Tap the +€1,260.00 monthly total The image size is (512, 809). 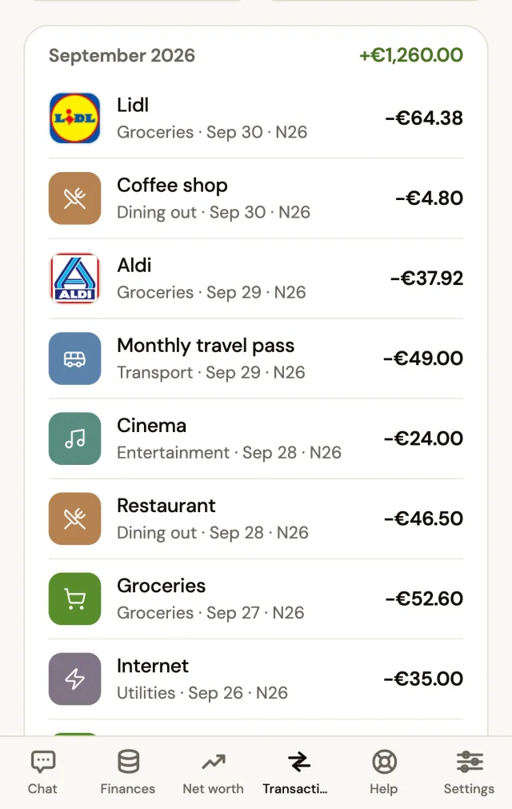tap(411, 55)
